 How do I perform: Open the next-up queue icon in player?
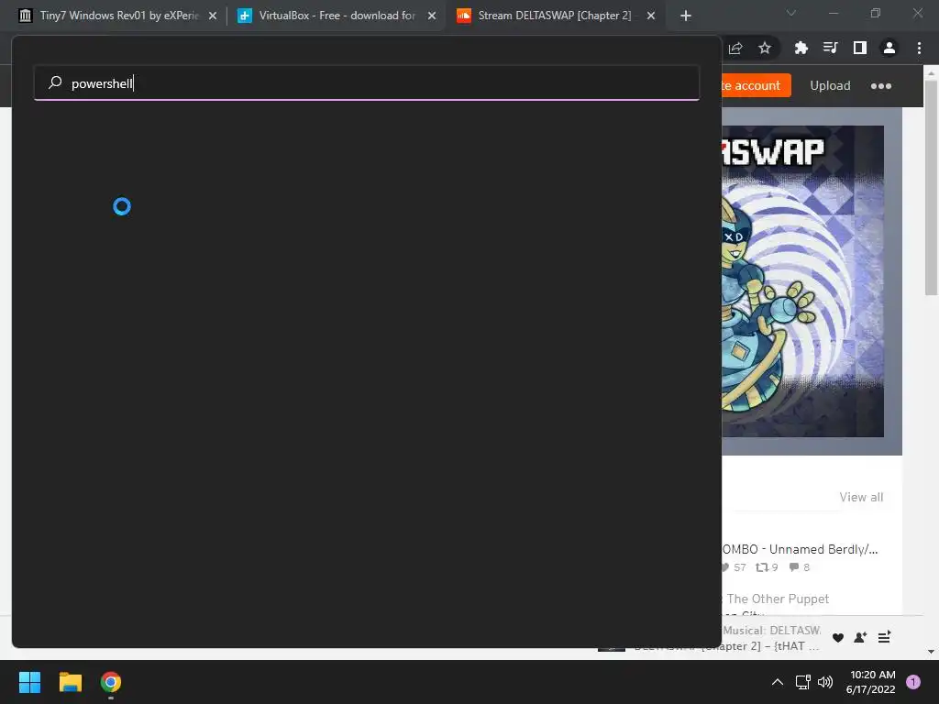885,638
